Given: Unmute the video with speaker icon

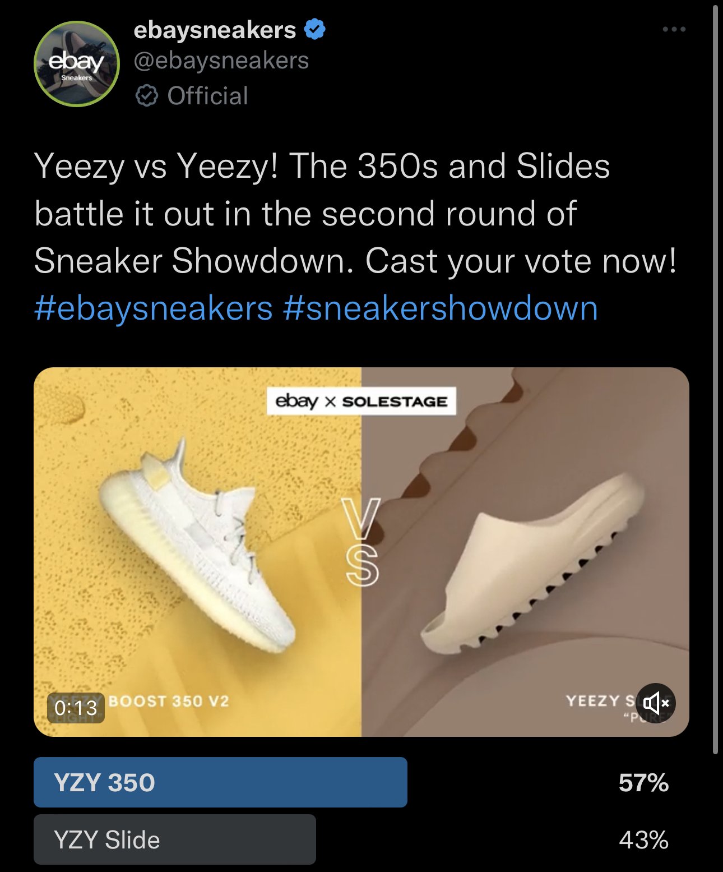Looking at the screenshot, I should click(656, 703).
